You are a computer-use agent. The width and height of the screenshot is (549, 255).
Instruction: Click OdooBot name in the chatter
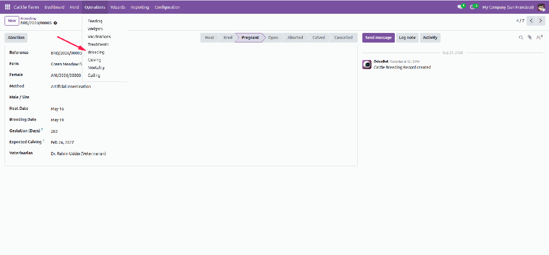pos(381,61)
